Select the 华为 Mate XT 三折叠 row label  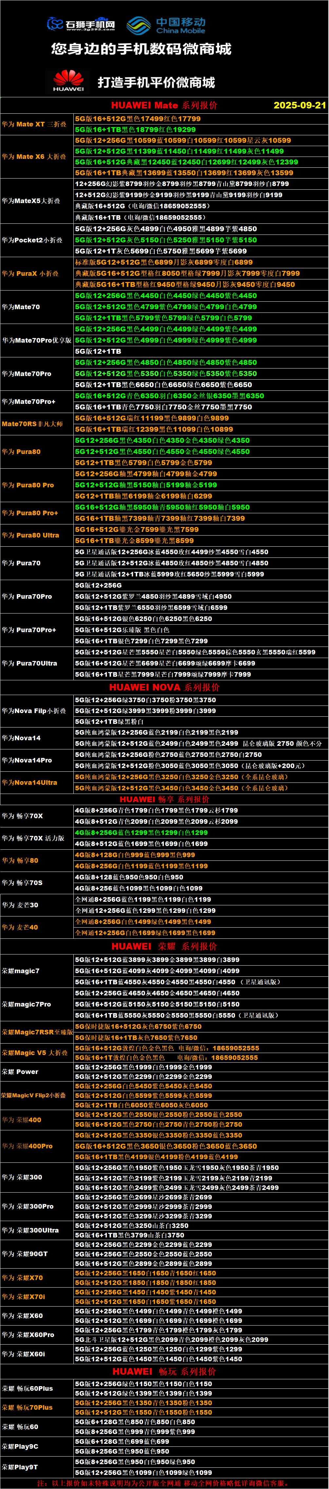click(34, 124)
